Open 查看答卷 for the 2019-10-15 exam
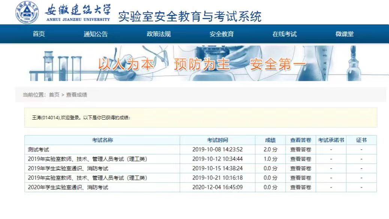 pyautogui.click(x=301, y=168)
